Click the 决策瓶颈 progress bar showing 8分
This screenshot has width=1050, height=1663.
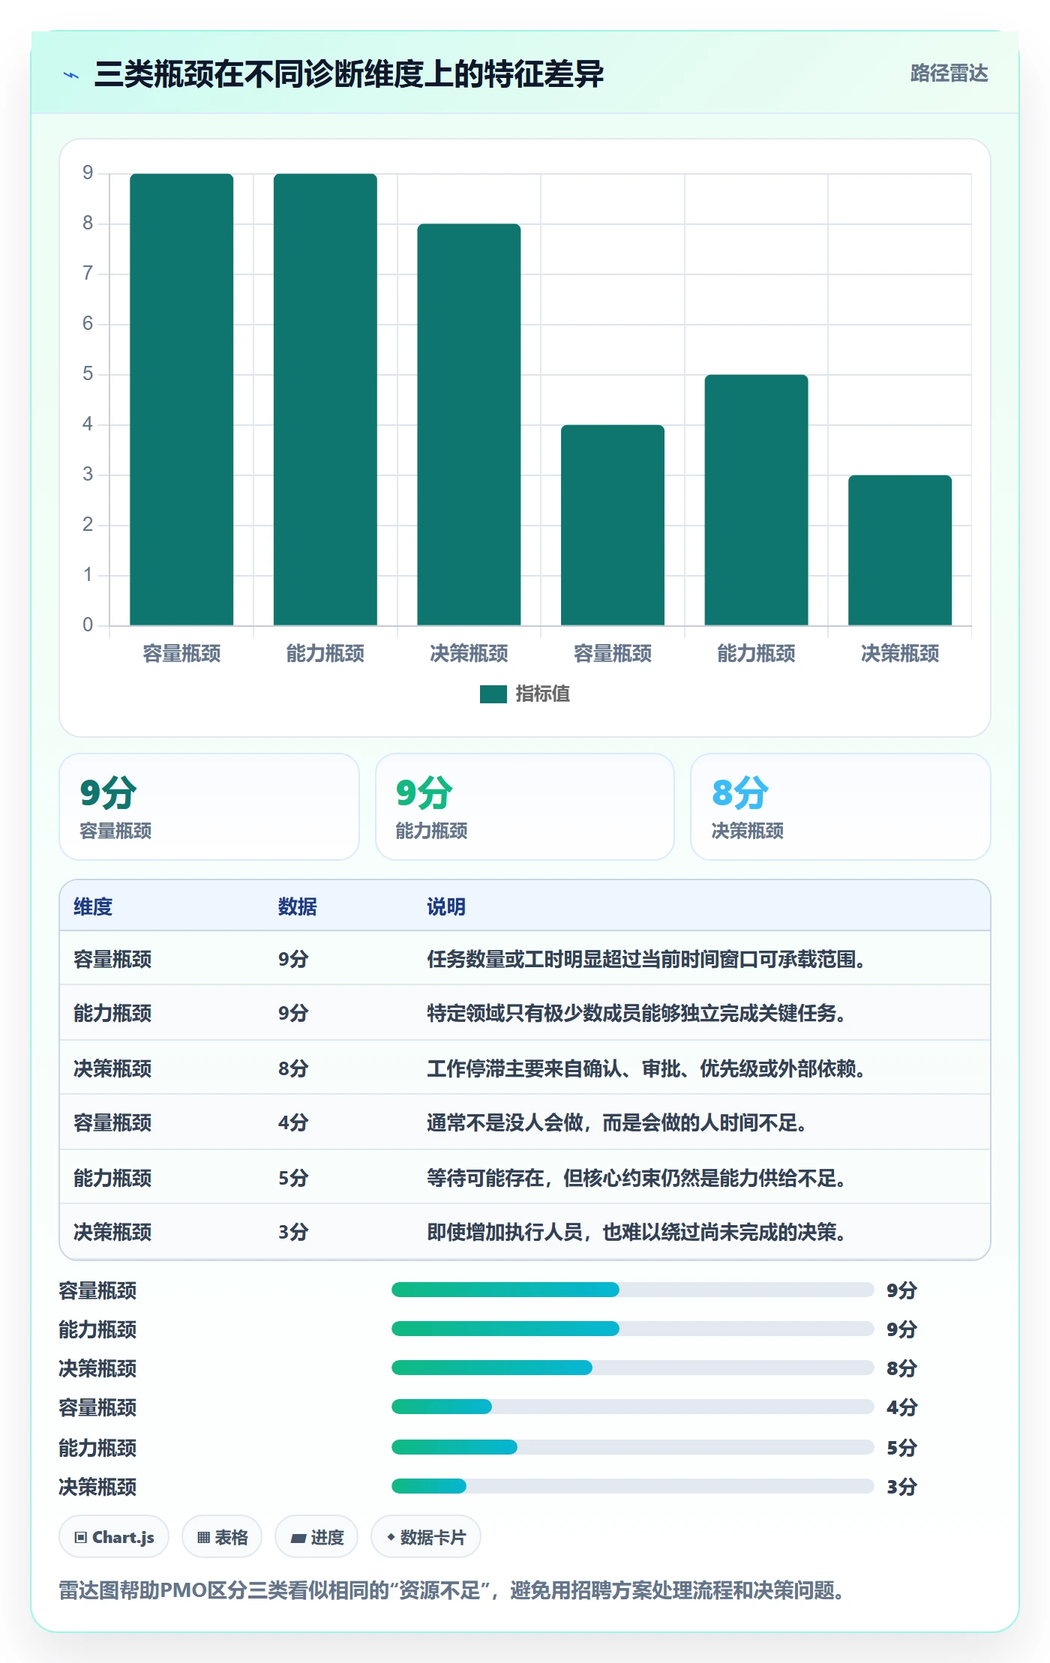click(632, 1368)
